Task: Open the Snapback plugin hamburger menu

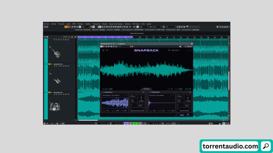Action: point(107,50)
